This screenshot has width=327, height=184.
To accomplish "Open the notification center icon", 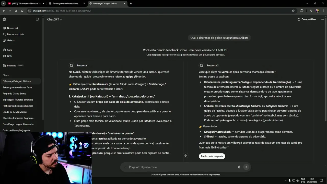I will (x=321, y=181).
